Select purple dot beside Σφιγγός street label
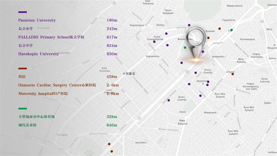277x156 pixels. tap(195, 73)
